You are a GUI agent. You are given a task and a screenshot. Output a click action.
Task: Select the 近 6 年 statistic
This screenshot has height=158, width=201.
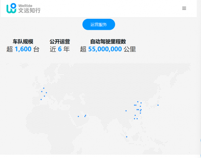[x=60, y=49]
